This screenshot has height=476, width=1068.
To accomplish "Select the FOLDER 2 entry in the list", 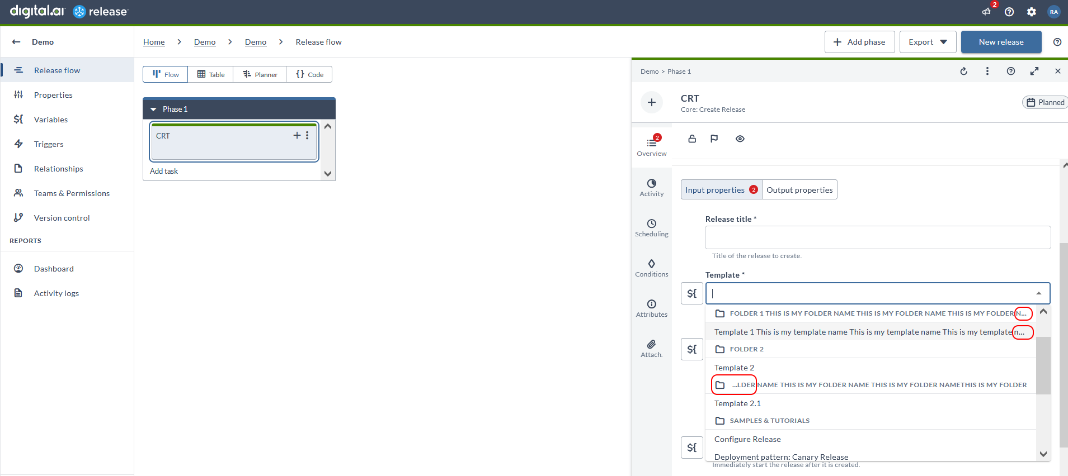I will [871, 349].
